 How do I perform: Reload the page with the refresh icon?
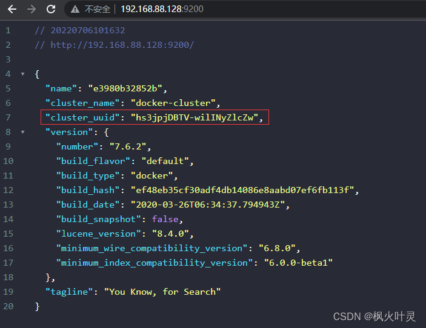click(51, 9)
